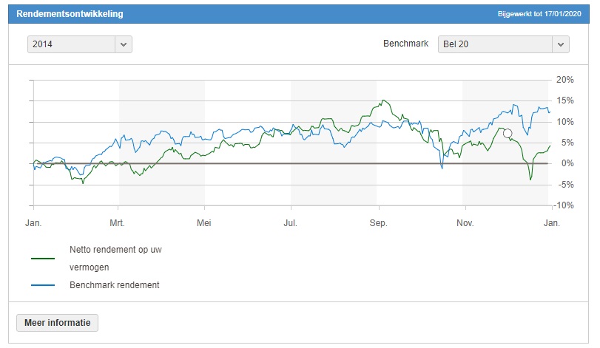Click the blue legend line swatch
The width and height of the screenshot is (600, 348).
click(x=43, y=284)
